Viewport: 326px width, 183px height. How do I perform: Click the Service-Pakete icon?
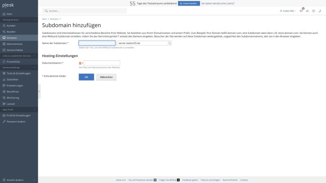click(4, 50)
